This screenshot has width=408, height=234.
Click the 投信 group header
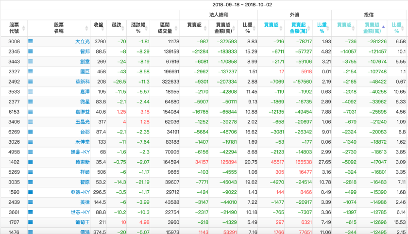(369, 15)
